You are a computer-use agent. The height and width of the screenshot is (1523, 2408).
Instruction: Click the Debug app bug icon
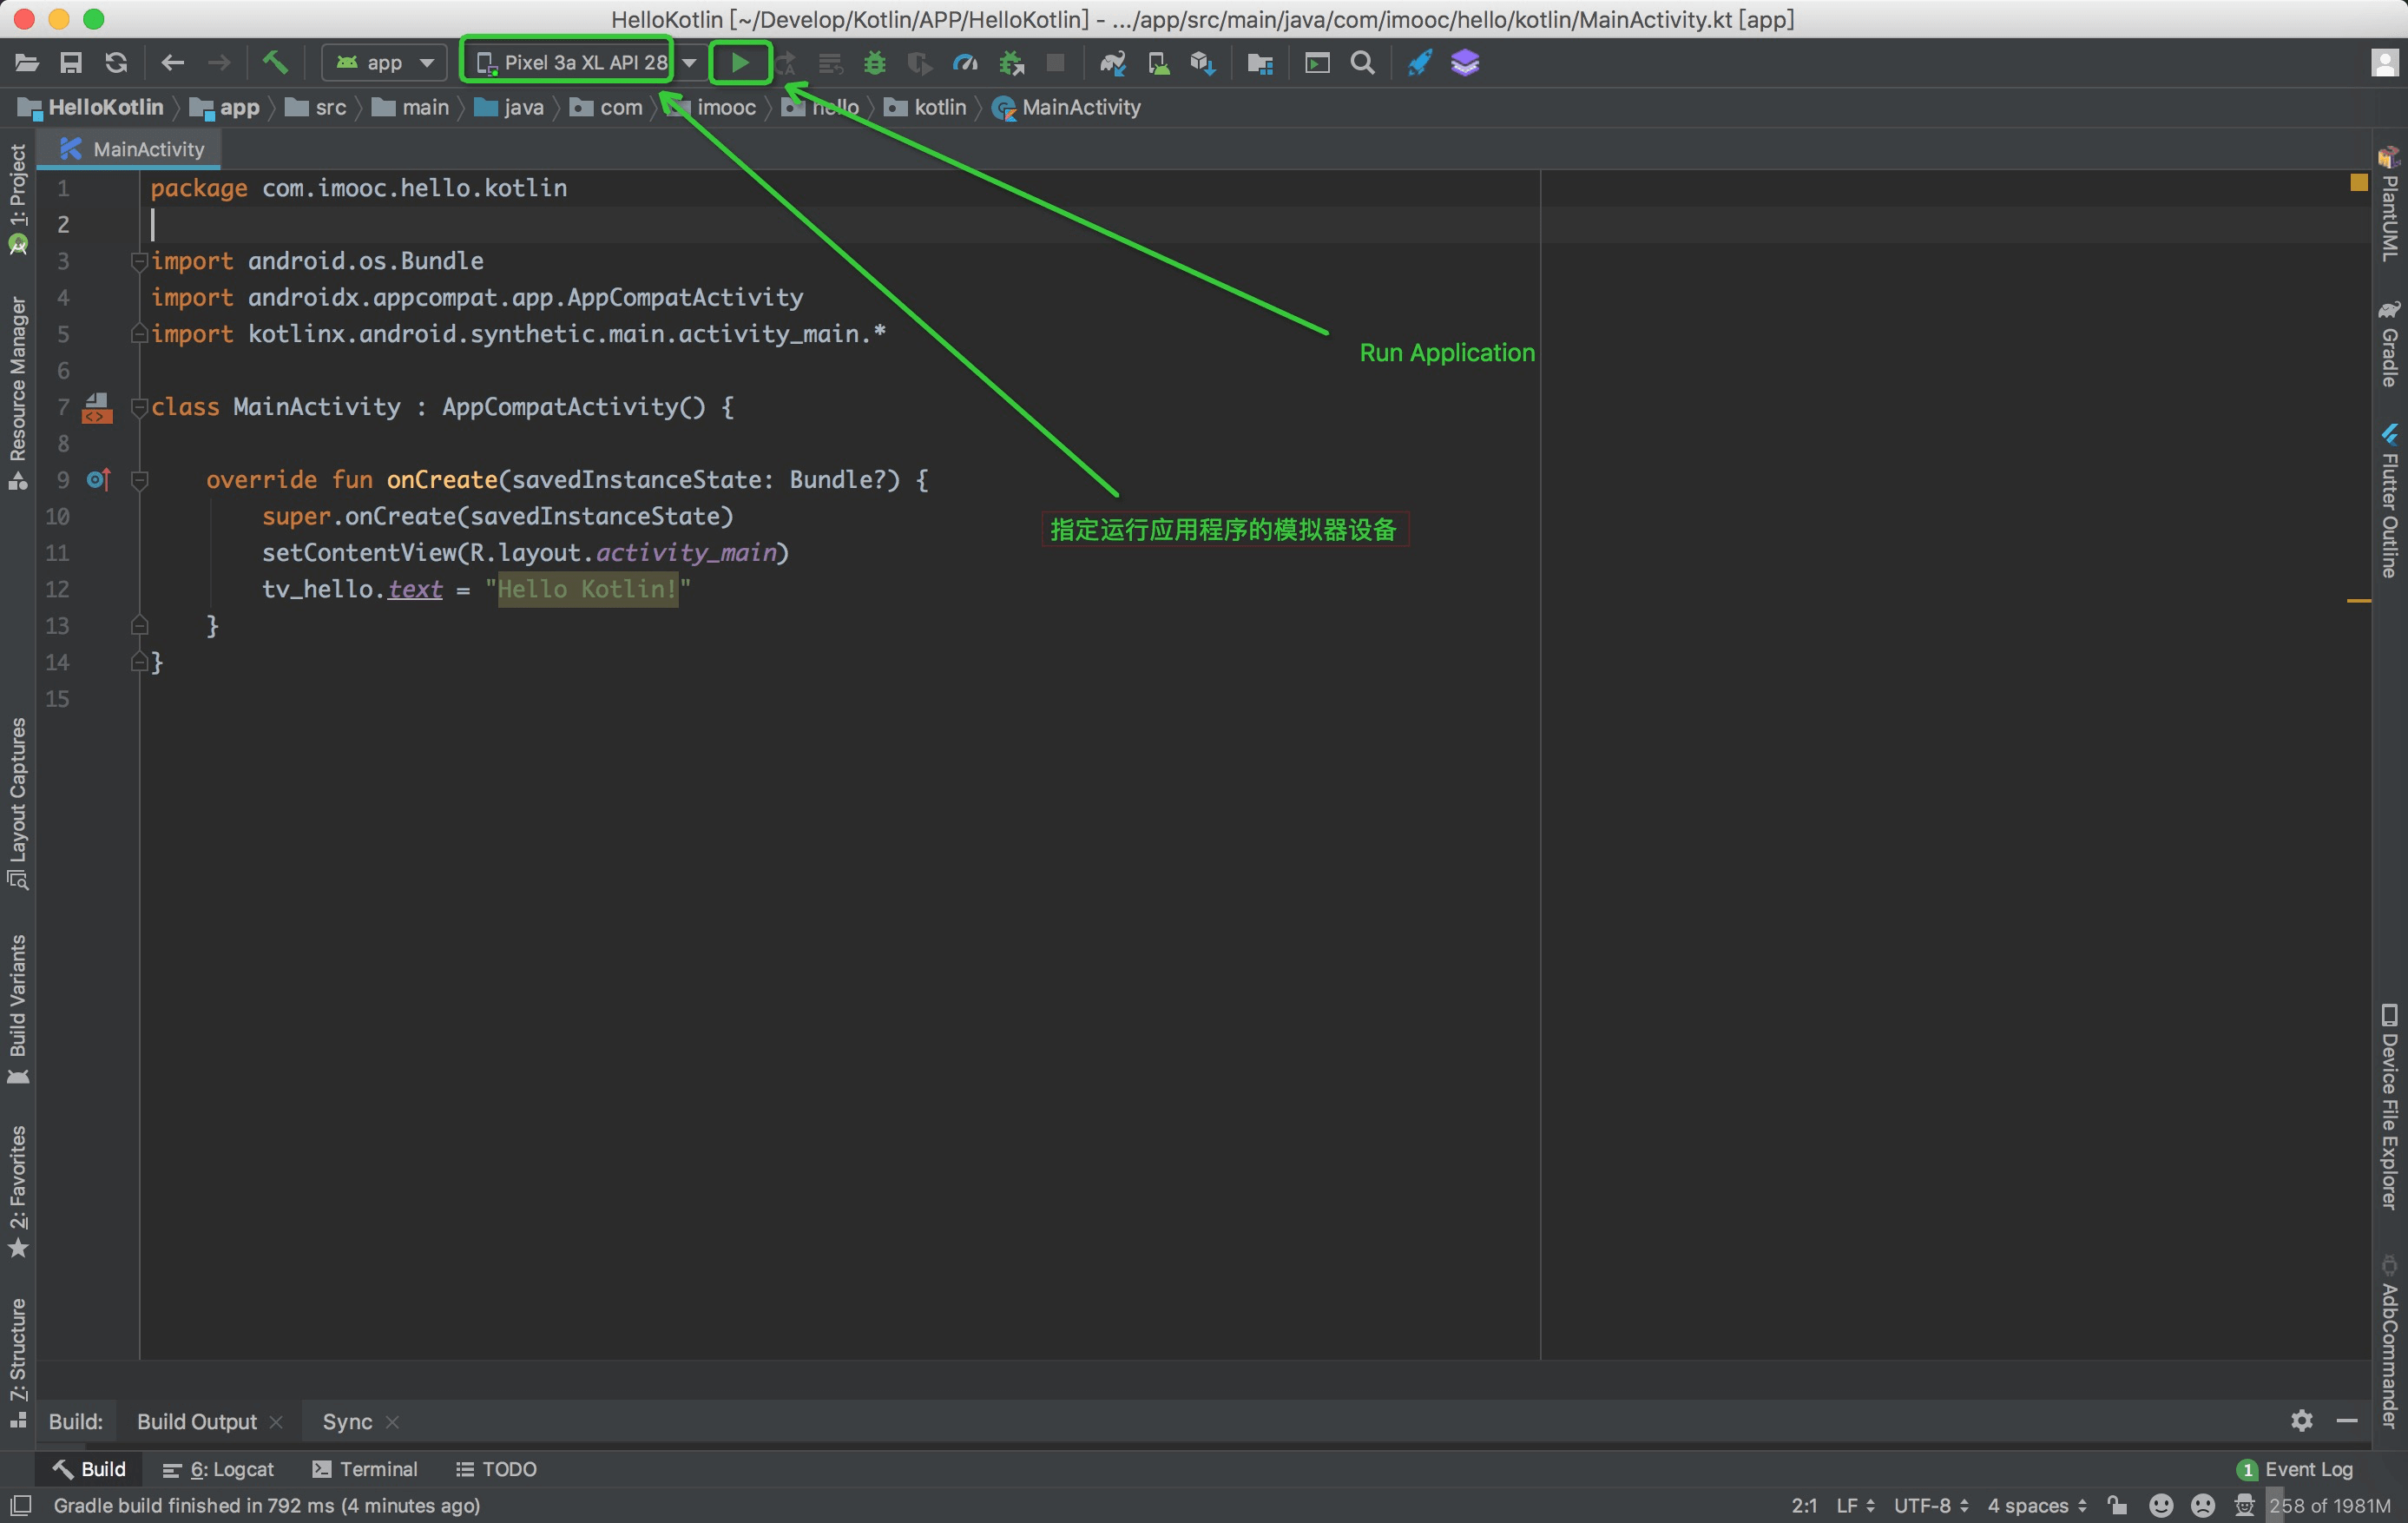(x=875, y=63)
